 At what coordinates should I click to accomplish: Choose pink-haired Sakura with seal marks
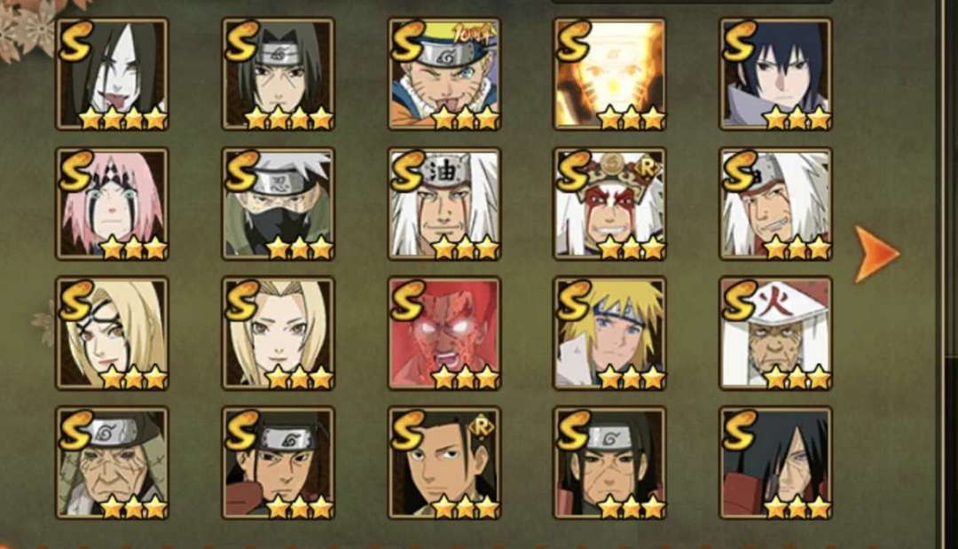[x=112, y=203]
